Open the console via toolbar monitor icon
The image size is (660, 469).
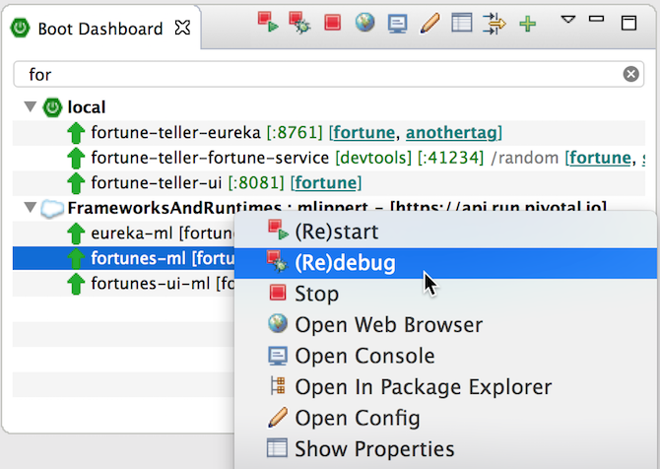coord(397,23)
